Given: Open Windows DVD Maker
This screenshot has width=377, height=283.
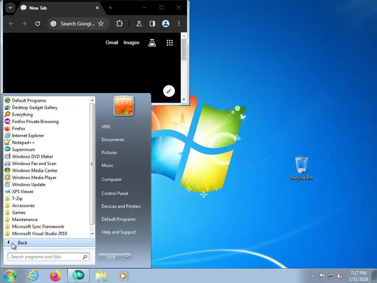Looking at the screenshot, I should point(47,156).
